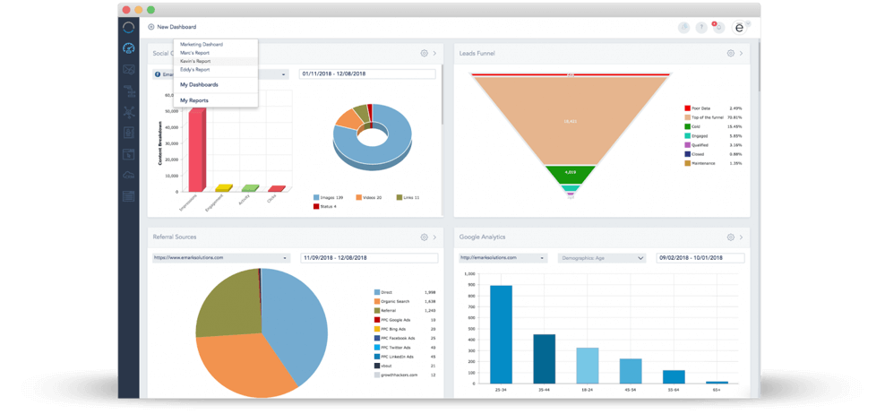Viewport: 885px width, 414px height.
Task: Open the Automation workflow icon in sidebar
Action: [x=129, y=91]
